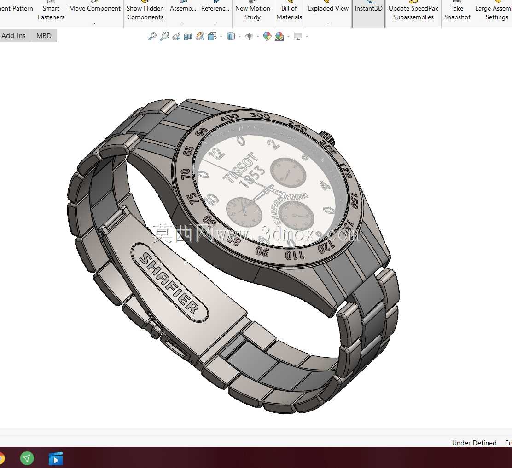The height and width of the screenshot is (468, 512).
Task: Expand Hide/Show Items dropdown arrow
Action: 258,36
